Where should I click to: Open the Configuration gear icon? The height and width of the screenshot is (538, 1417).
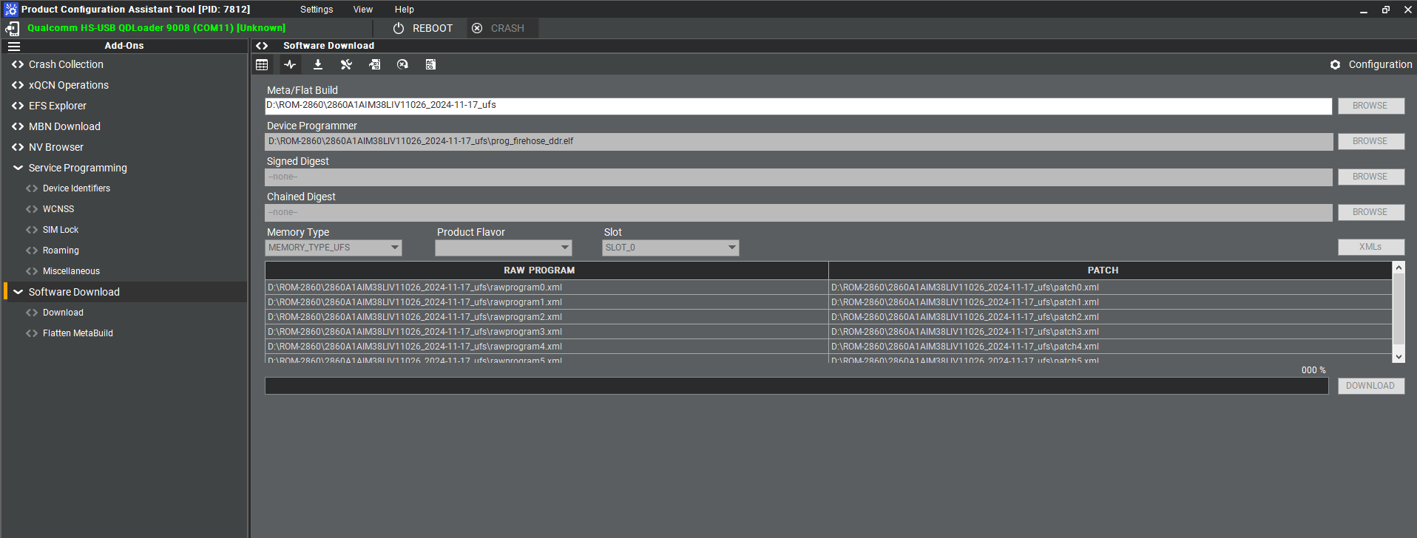pyautogui.click(x=1335, y=65)
